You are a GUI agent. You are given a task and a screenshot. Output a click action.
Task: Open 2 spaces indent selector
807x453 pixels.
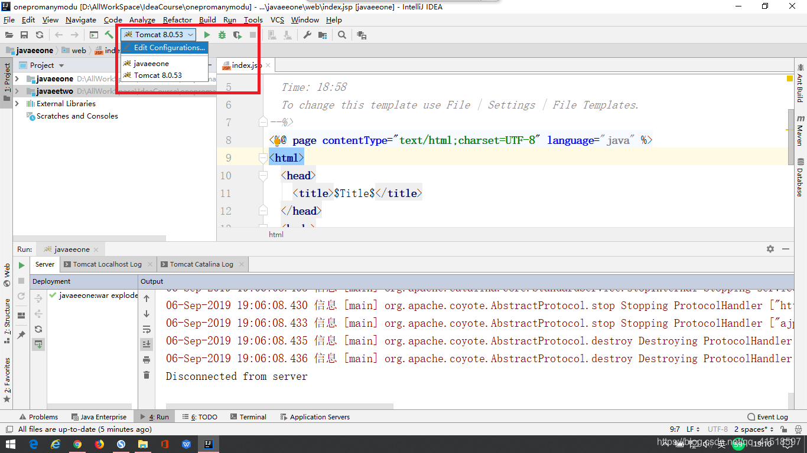click(x=754, y=429)
